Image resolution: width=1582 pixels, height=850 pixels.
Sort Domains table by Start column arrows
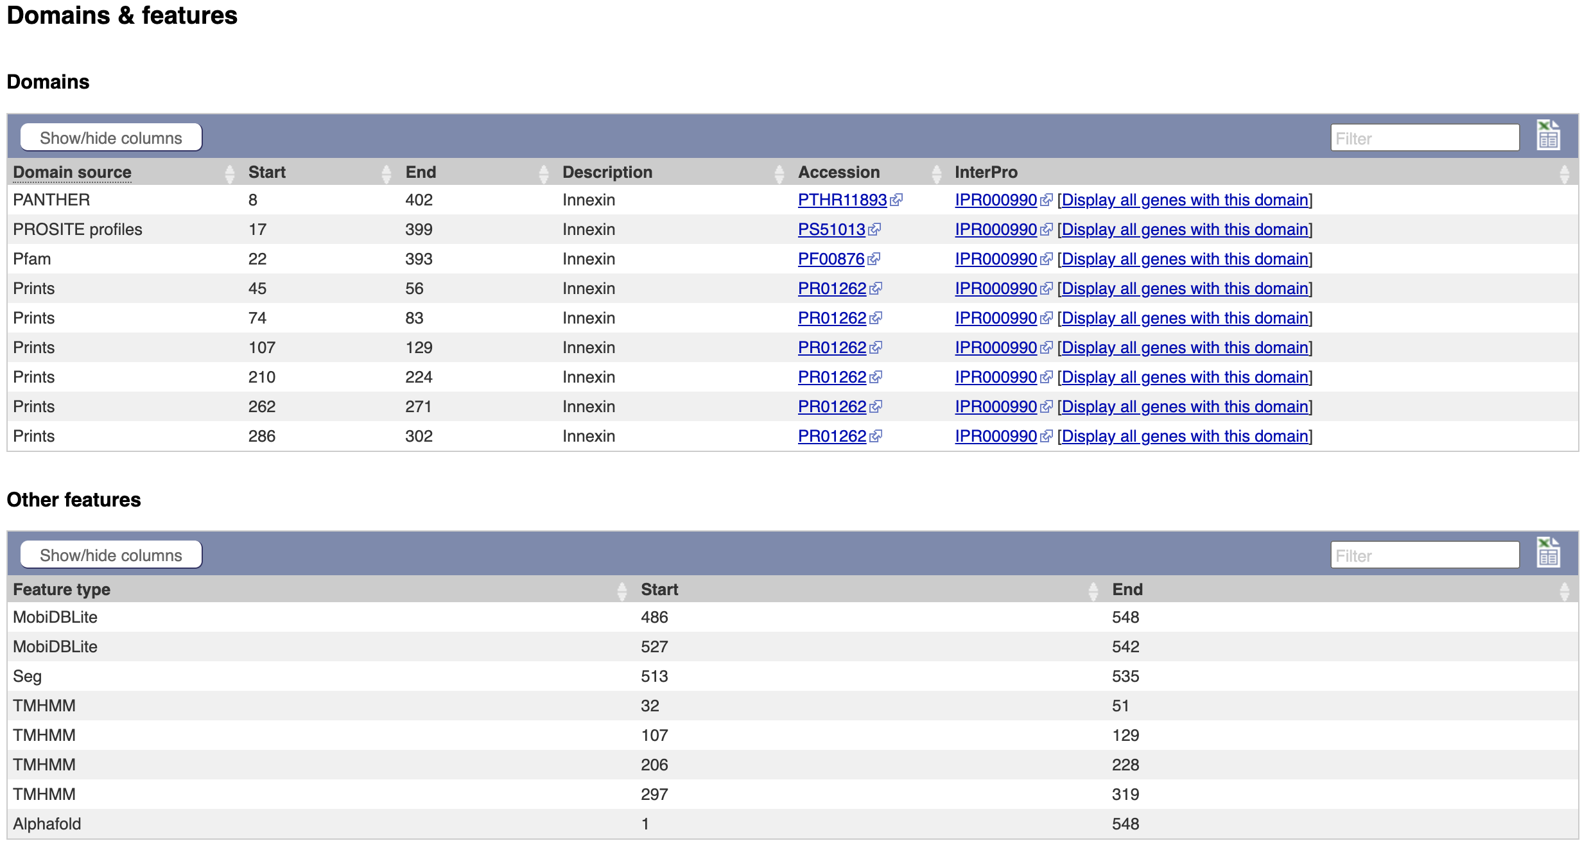(387, 173)
